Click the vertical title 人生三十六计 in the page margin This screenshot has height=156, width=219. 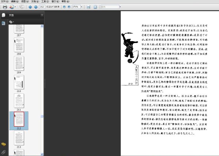pos(136,75)
